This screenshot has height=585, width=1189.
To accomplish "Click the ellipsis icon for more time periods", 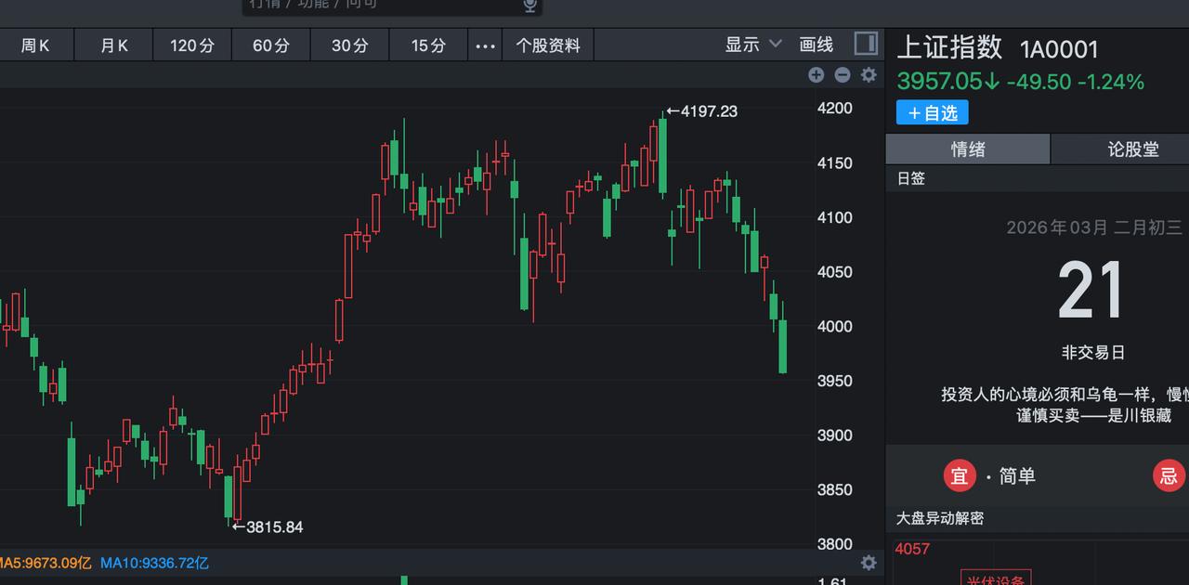I will click(x=484, y=44).
